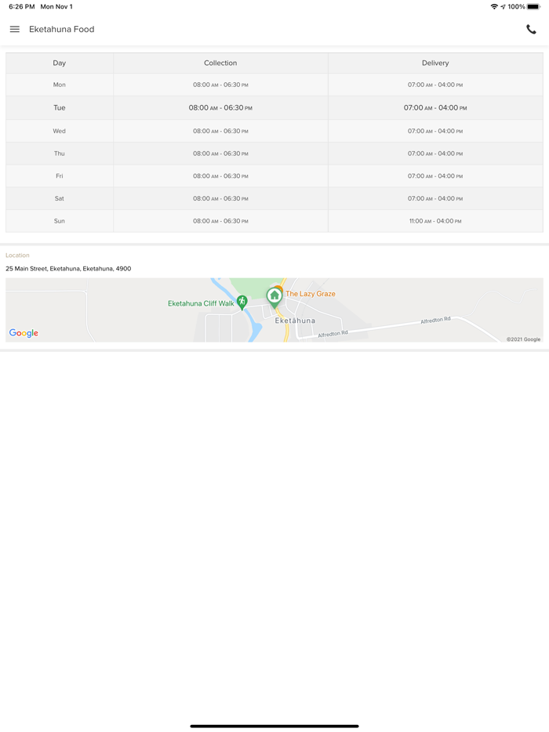Click the Google logo on map

click(24, 333)
